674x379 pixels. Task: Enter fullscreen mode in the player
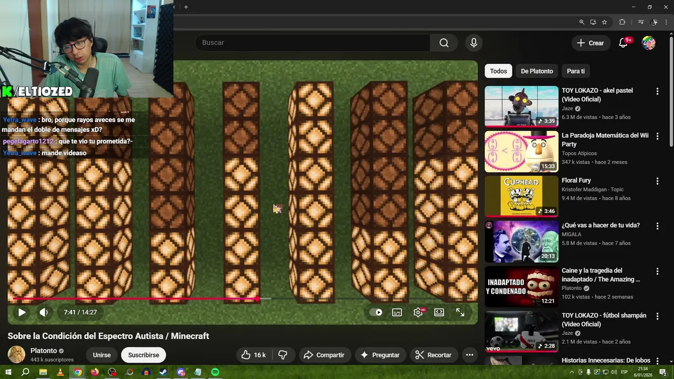460,312
